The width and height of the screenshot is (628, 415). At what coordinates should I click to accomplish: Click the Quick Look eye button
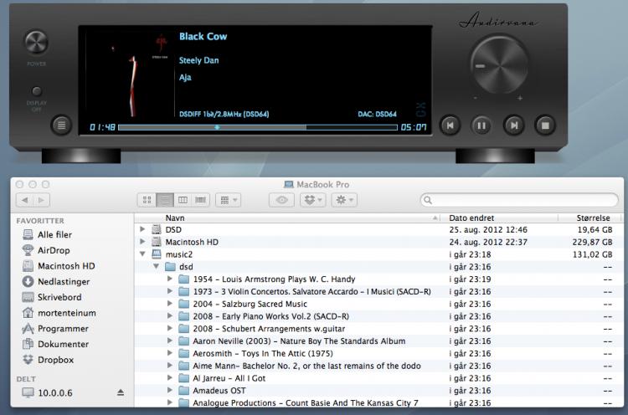[x=281, y=200]
